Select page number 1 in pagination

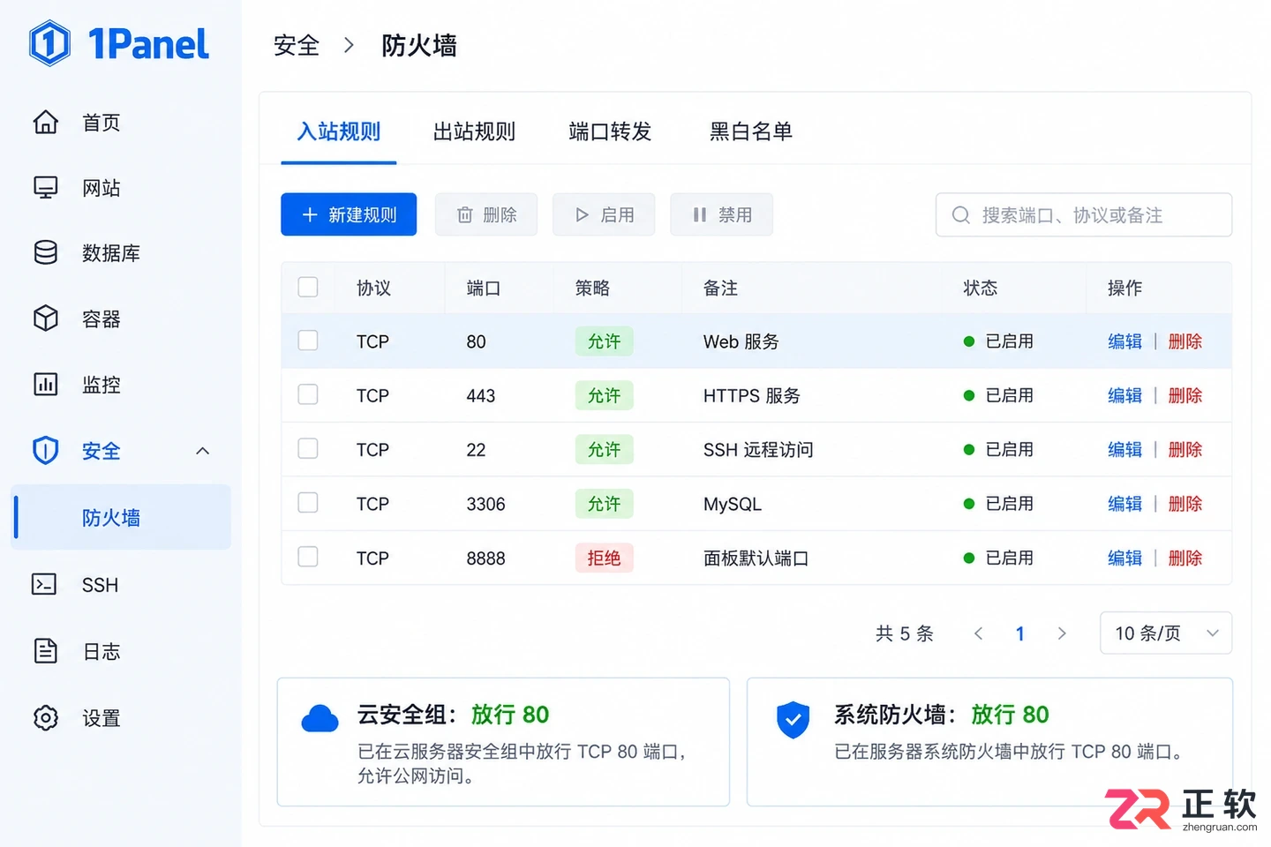click(x=1020, y=633)
